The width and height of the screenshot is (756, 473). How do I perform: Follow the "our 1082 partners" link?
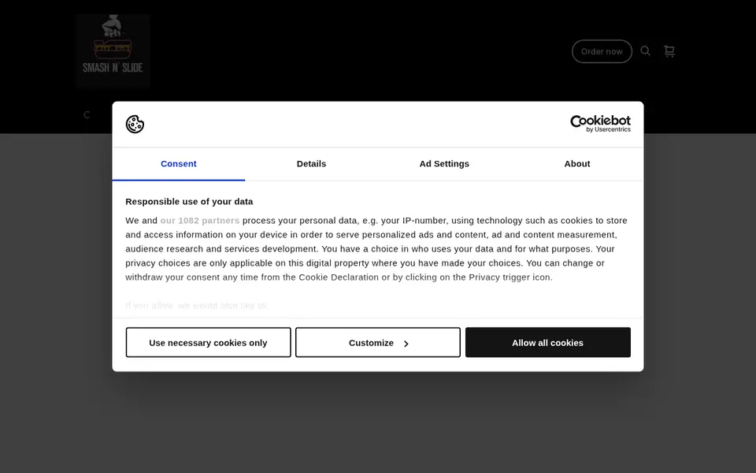click(x=199, y=221)
